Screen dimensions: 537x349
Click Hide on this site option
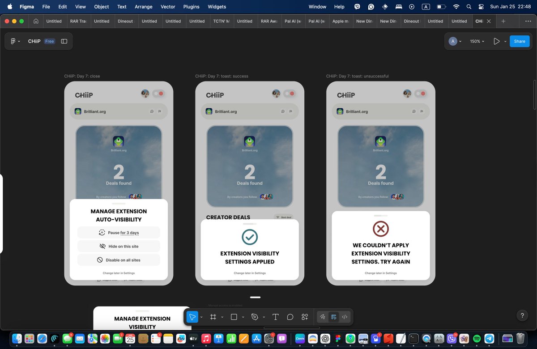click(x=119, y=246)
